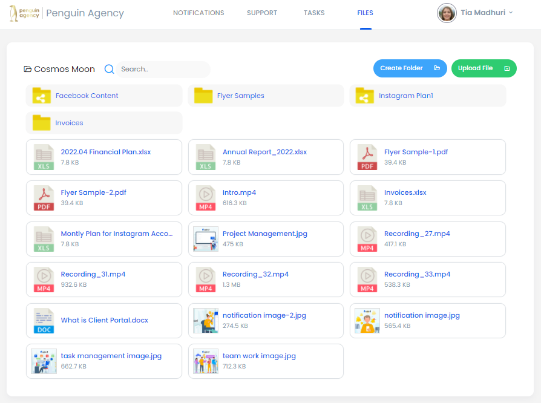Viewport: 541px width, 403px height.
Task: Click the MP4 icon for Recording_32.mp4
Action: pos(206,280)
